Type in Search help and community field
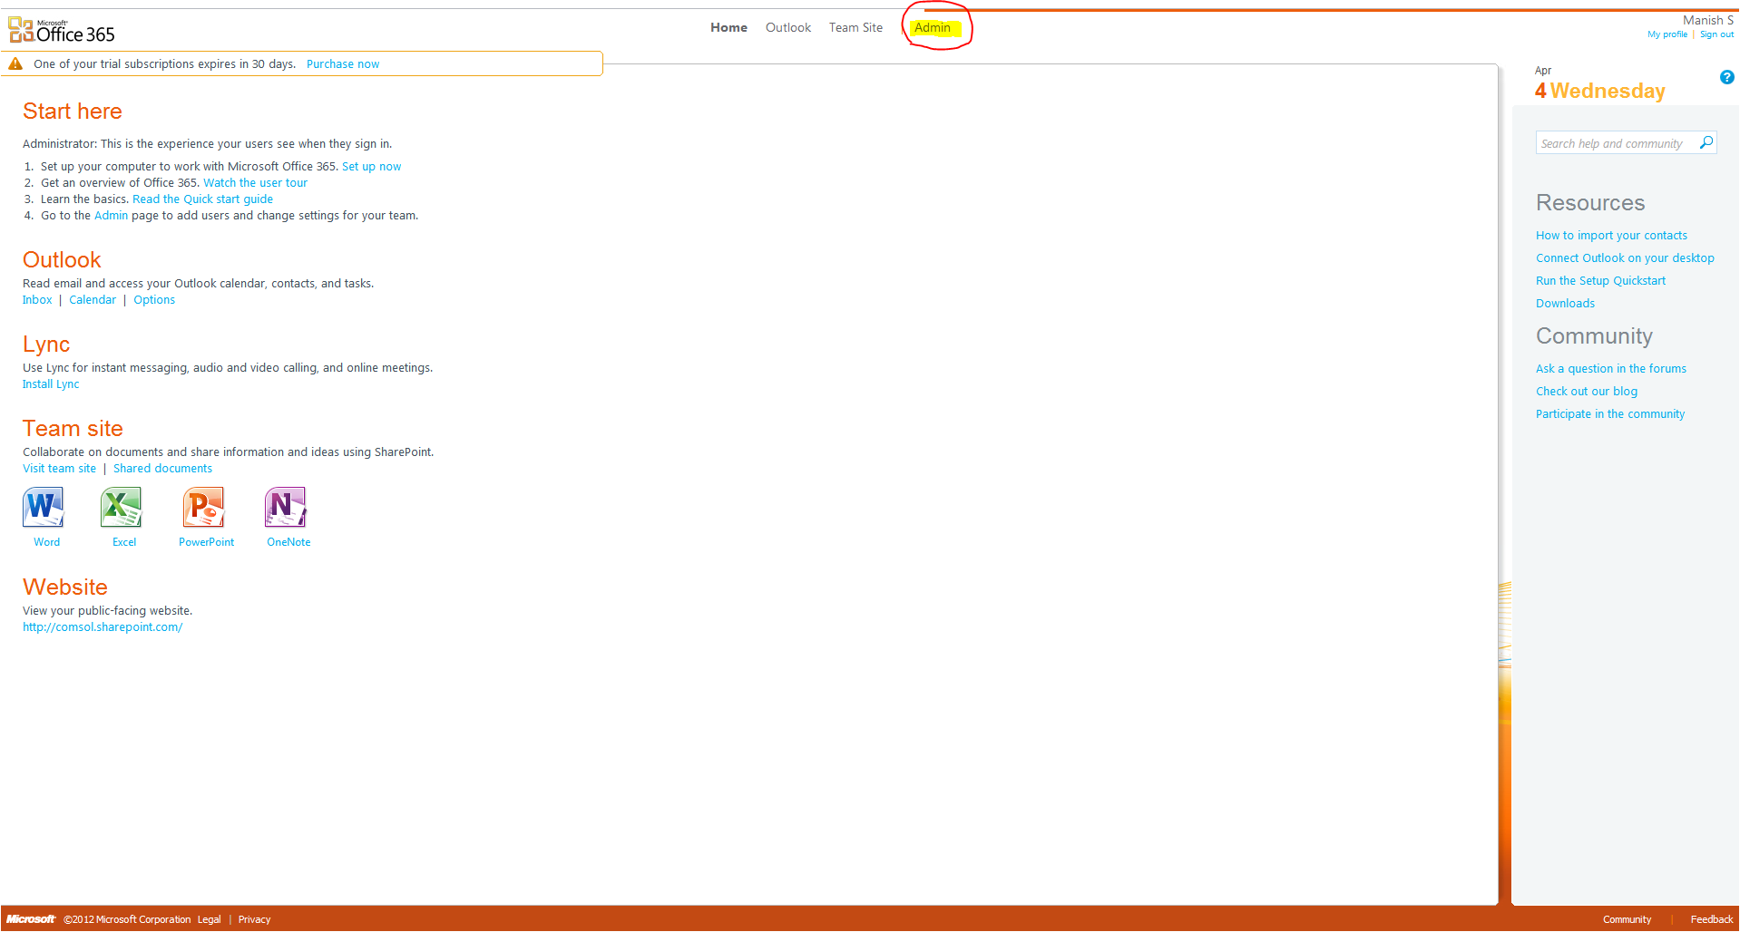The width and height of the screenshot is (1740, 932). point(1613,143)
